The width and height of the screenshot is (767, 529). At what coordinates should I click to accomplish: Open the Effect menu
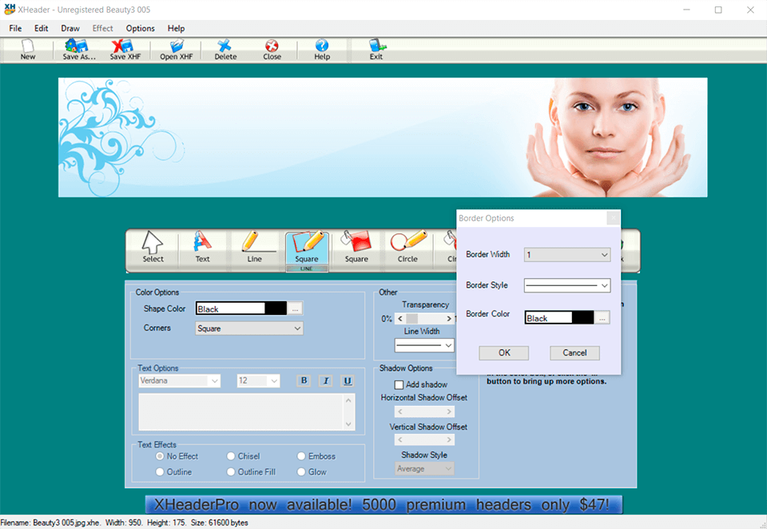pyautogui.click(x=103, y=29)
